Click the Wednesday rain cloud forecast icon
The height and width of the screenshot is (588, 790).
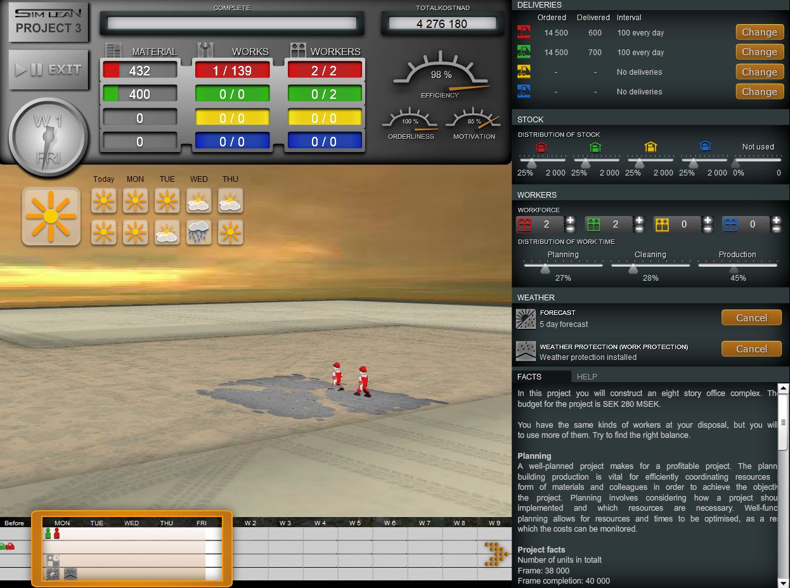pos(198,232)
